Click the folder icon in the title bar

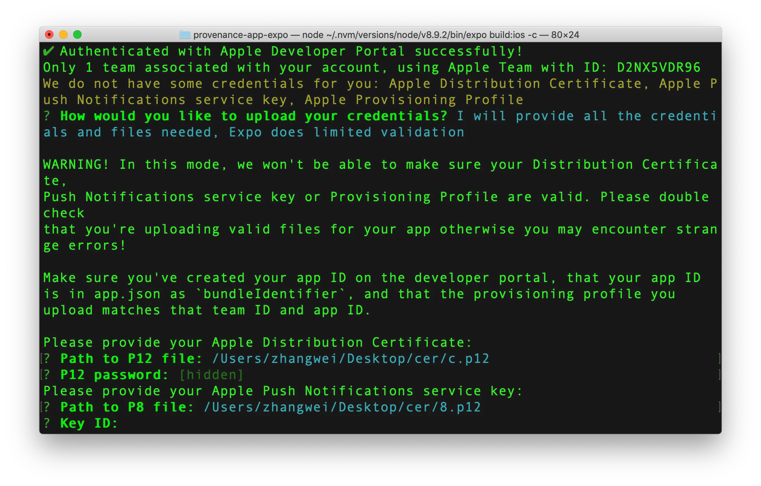185,34
